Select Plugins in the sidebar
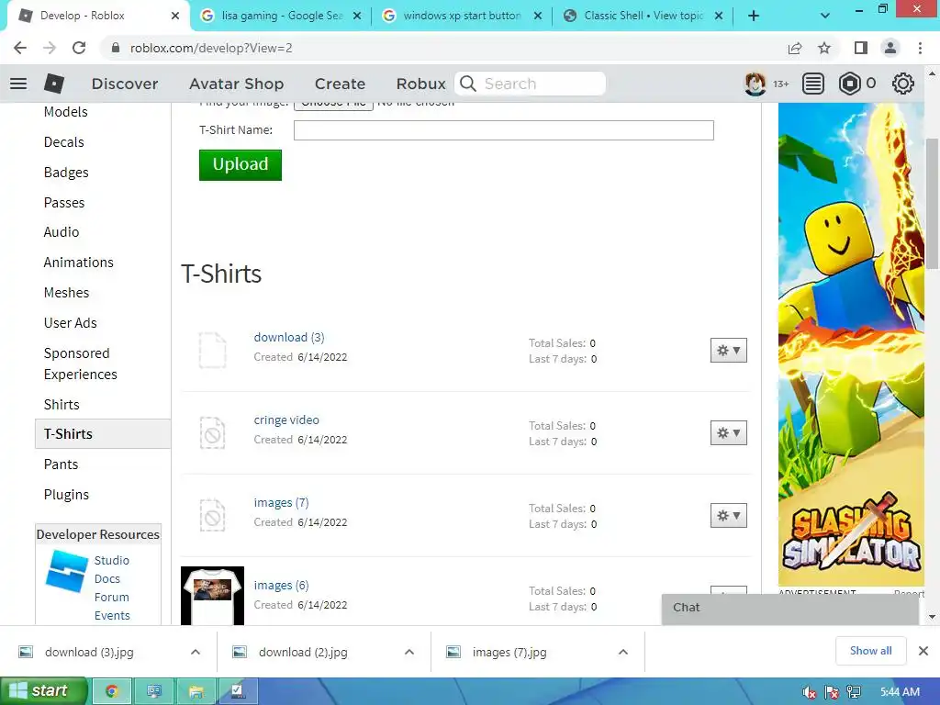Image resolution: width=940 pixels, height=705 pixels. [66, 495]
